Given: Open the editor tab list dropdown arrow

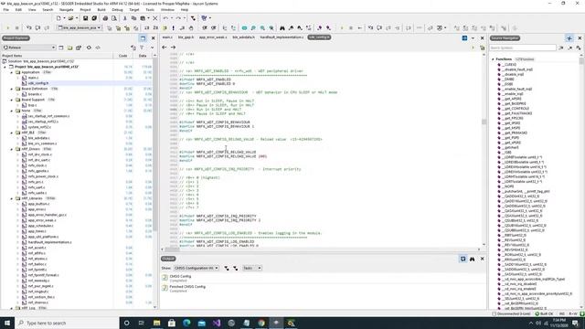Looking at the screenshot, I should [x=473, y=38].
